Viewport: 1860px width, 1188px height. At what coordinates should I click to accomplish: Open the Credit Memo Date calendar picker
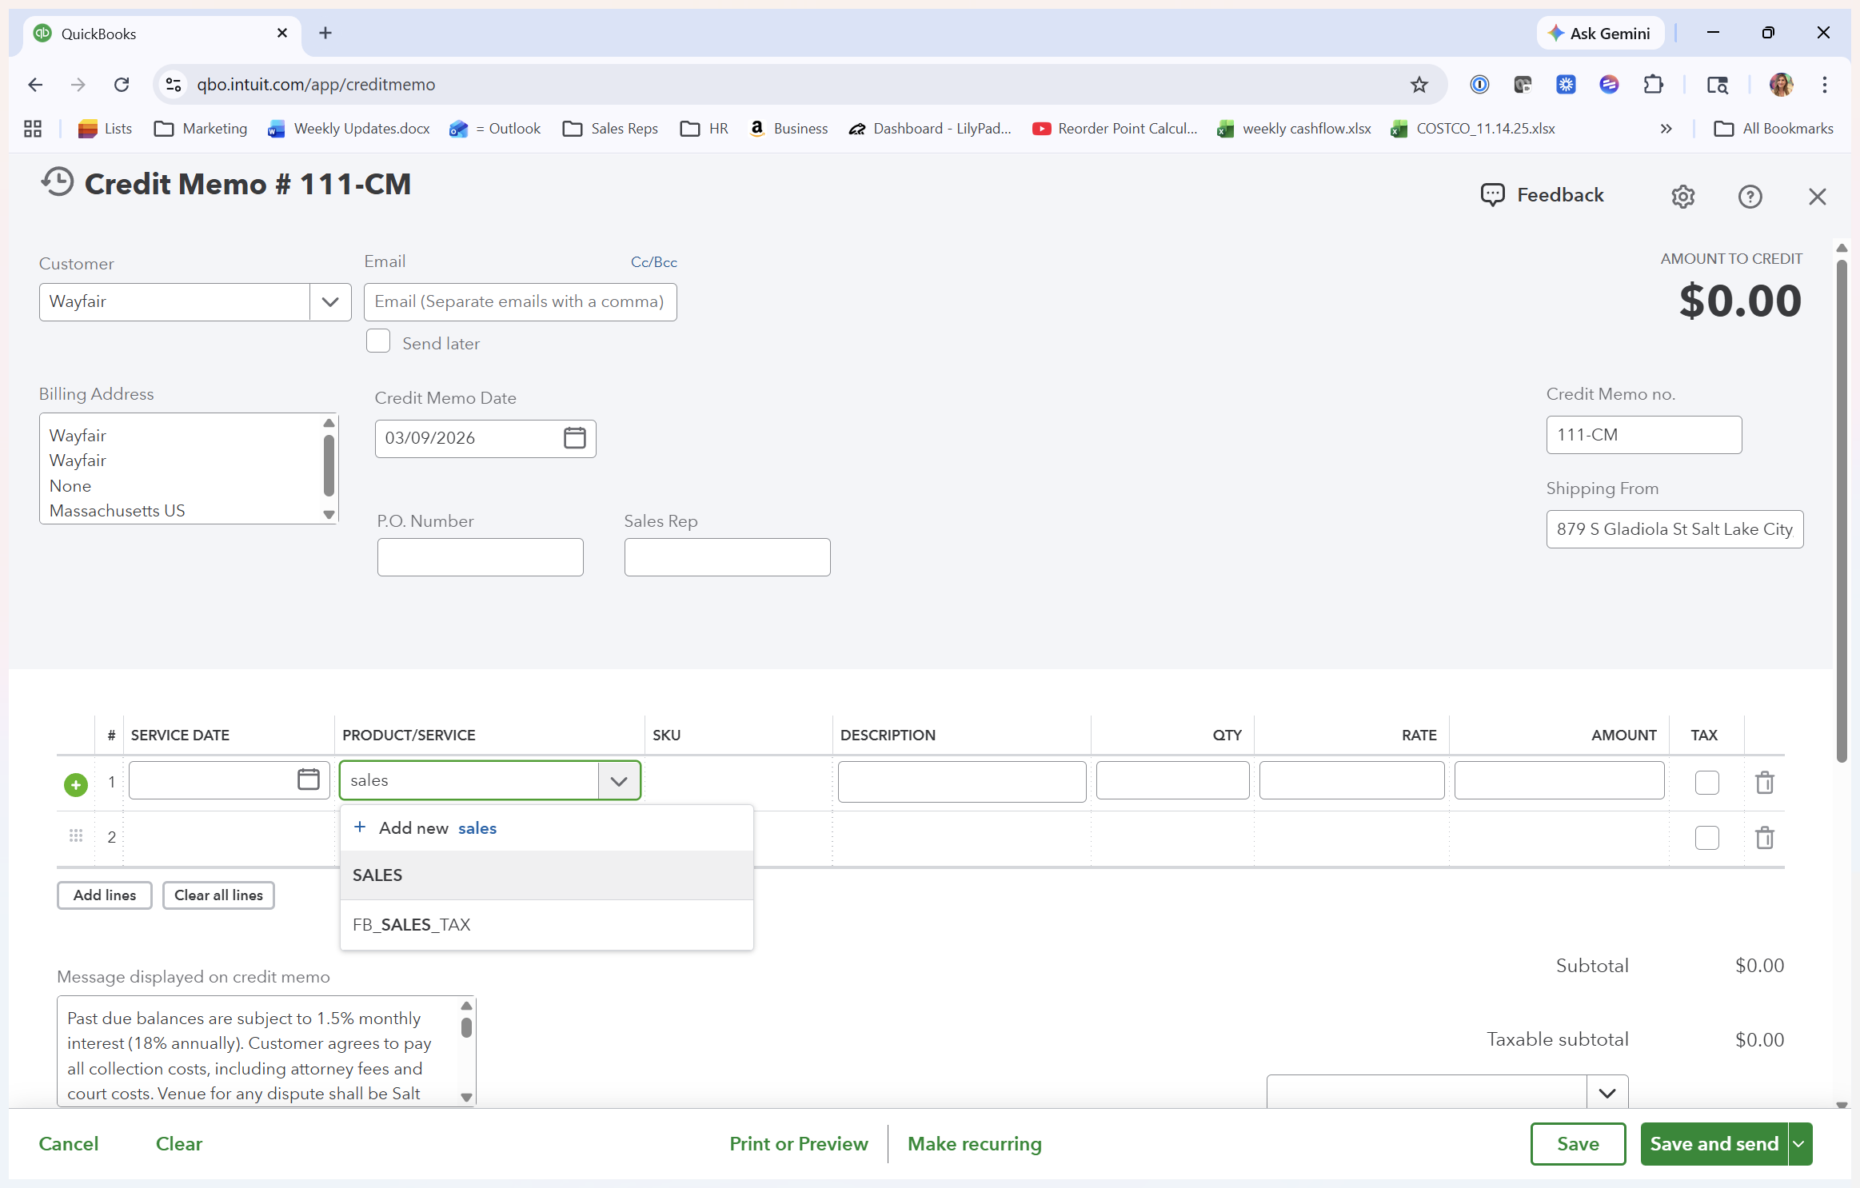(x=574, y=438)
